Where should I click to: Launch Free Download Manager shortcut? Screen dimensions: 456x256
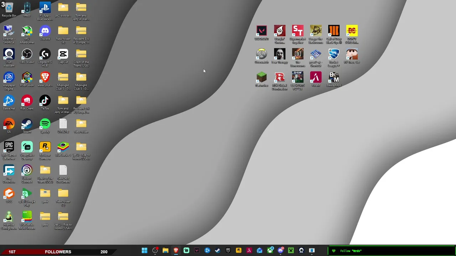click(x=9, y=174)
